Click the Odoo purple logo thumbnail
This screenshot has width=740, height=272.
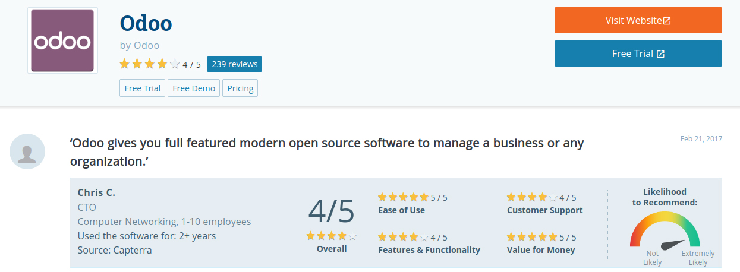click(x=62, y=41)
